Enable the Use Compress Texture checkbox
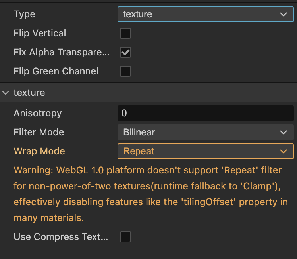Screen dimensions: 297x259 (x=125, y=237)
